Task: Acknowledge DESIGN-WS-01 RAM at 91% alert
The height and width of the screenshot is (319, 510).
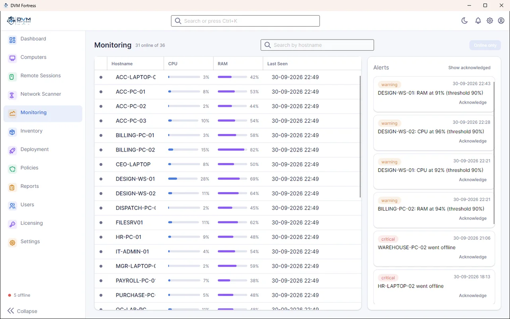Action: click(x=473, y=102)
